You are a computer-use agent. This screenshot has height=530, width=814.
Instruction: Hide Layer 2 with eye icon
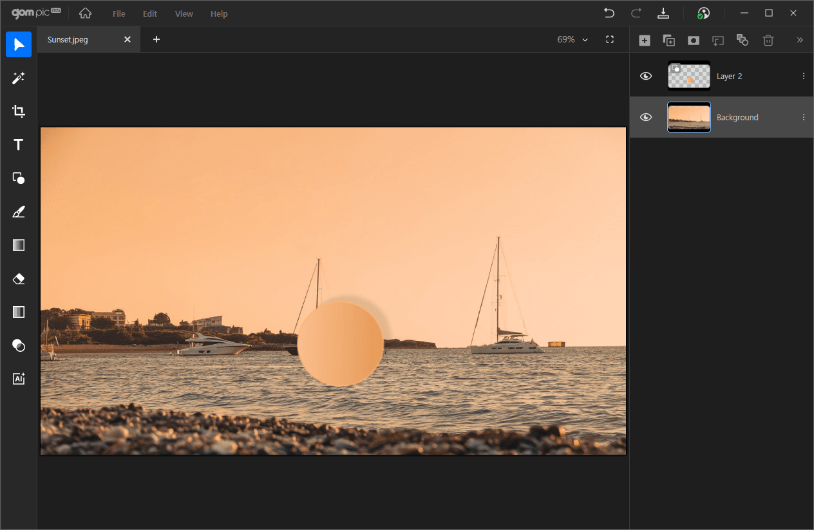click(646, 76)
